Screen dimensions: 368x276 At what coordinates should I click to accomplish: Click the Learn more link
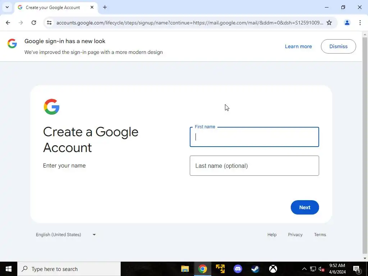(298, 46)
